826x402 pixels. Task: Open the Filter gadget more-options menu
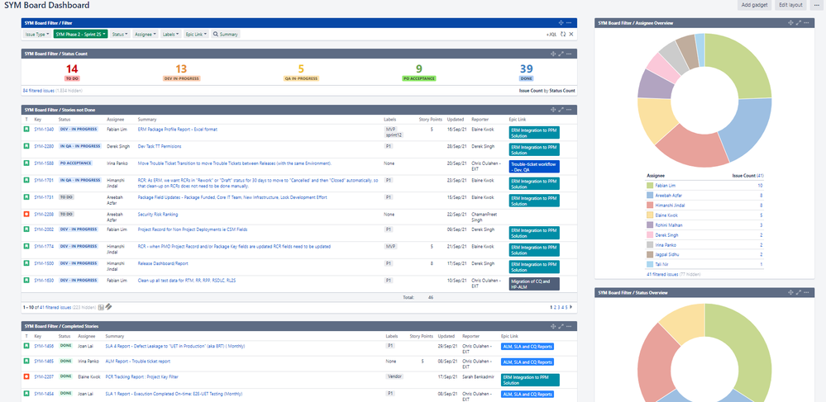(569, 22)
